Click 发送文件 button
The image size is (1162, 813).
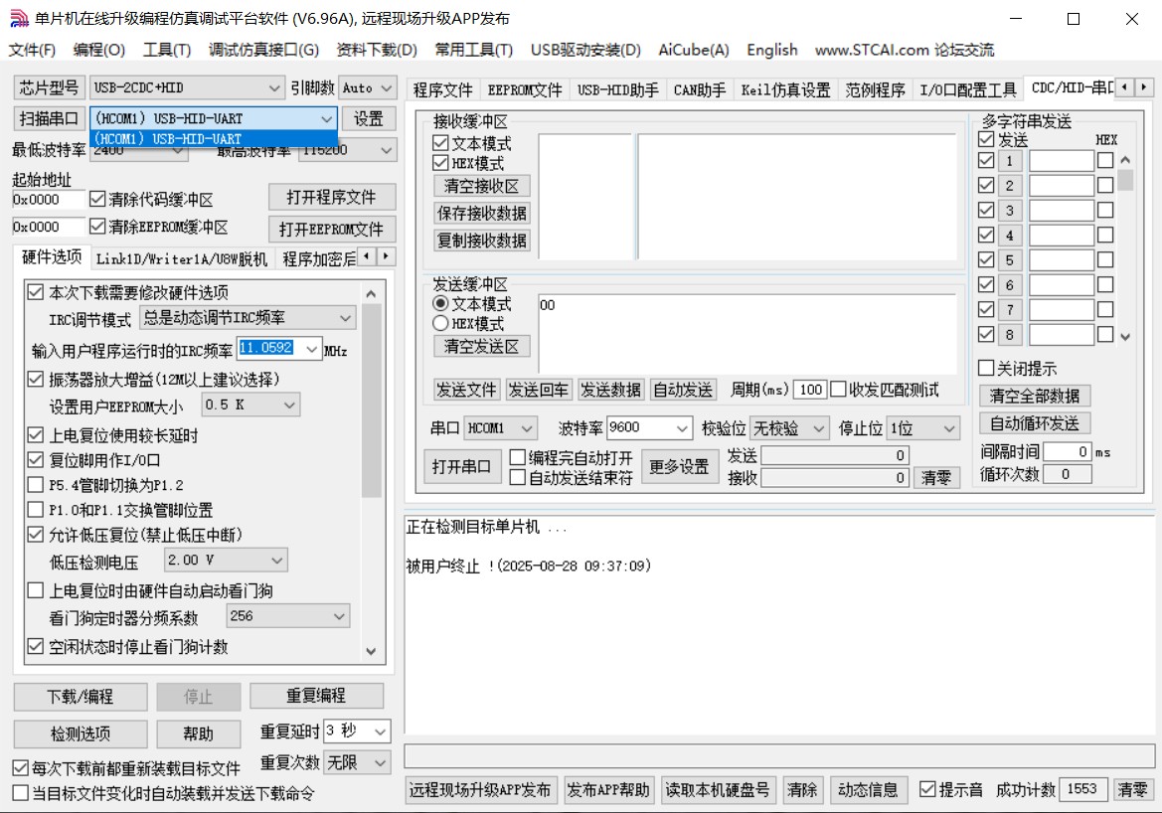pos(466,390)
